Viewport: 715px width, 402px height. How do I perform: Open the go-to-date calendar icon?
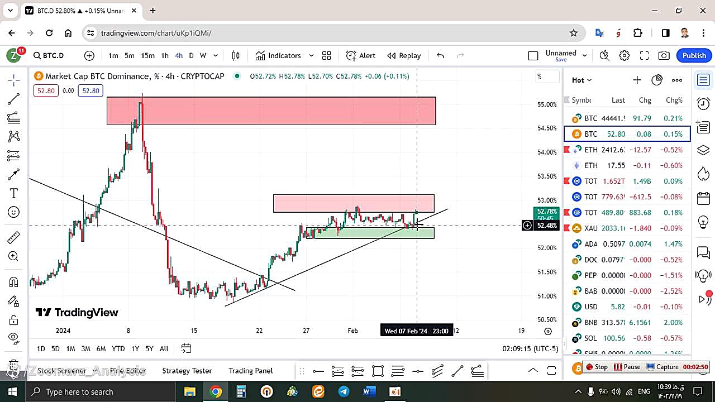[186, 348]
